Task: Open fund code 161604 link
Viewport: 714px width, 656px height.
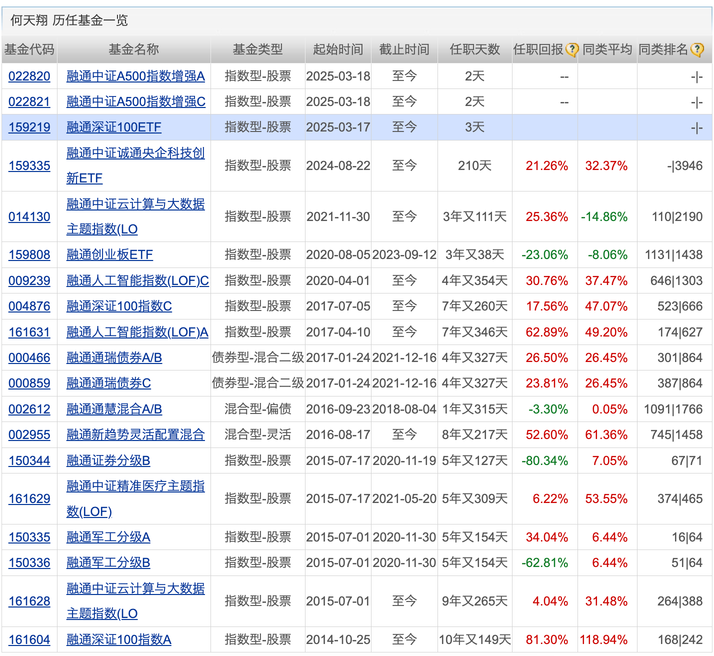Action: pyautogui.click(x=29, y=639)
